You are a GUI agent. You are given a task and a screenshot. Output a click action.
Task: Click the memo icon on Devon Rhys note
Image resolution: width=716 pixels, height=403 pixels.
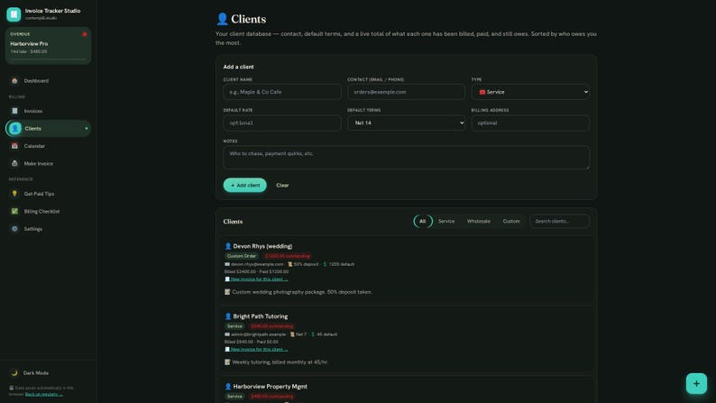click(227, 292)
